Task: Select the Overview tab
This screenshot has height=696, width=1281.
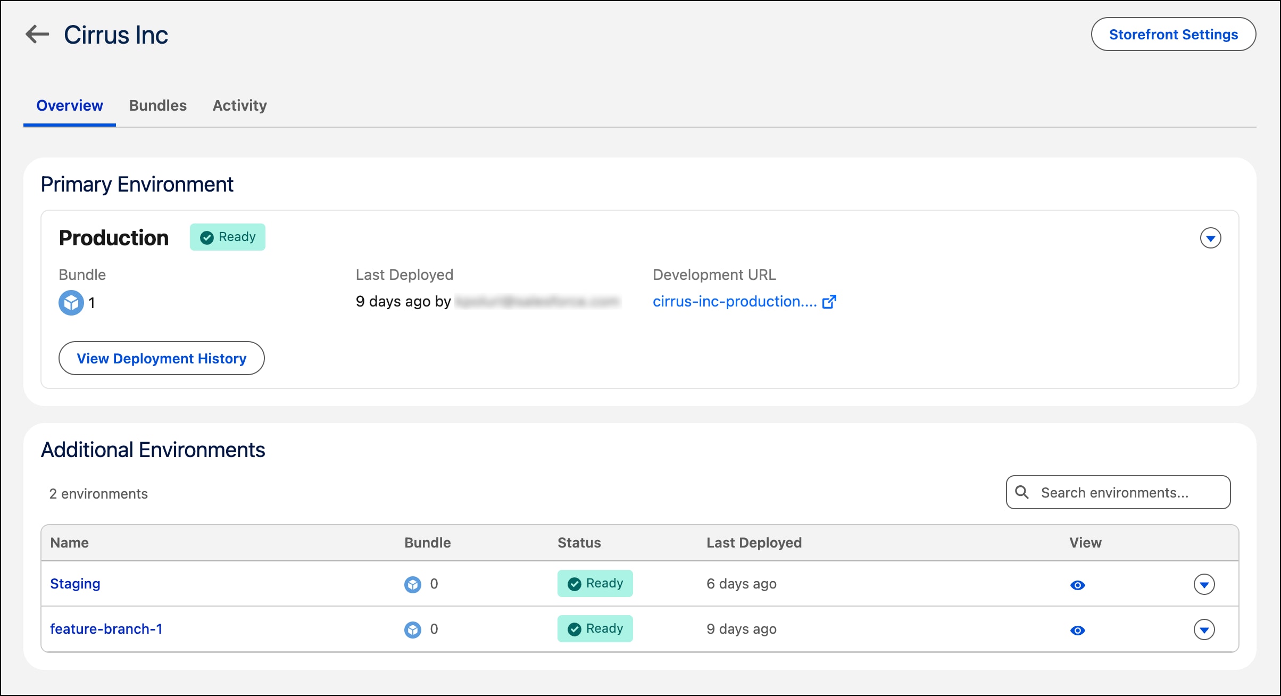Action: click(70, 105)
